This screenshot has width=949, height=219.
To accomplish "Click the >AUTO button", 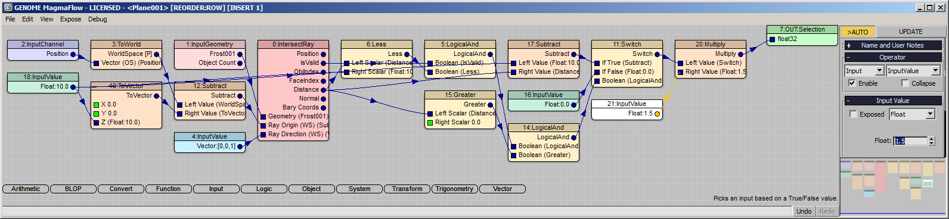I will (x=858, y=32).
